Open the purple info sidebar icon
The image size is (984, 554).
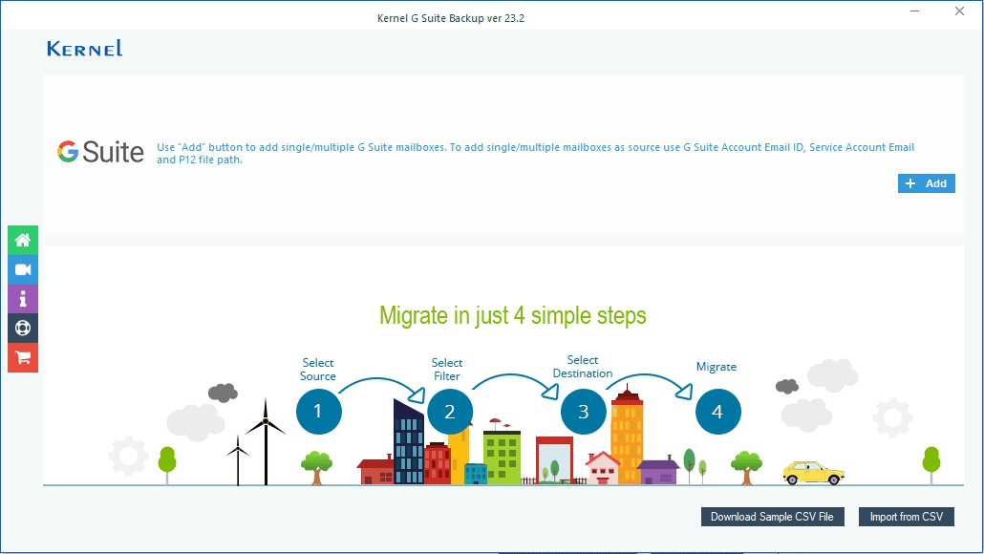[23, 299]
